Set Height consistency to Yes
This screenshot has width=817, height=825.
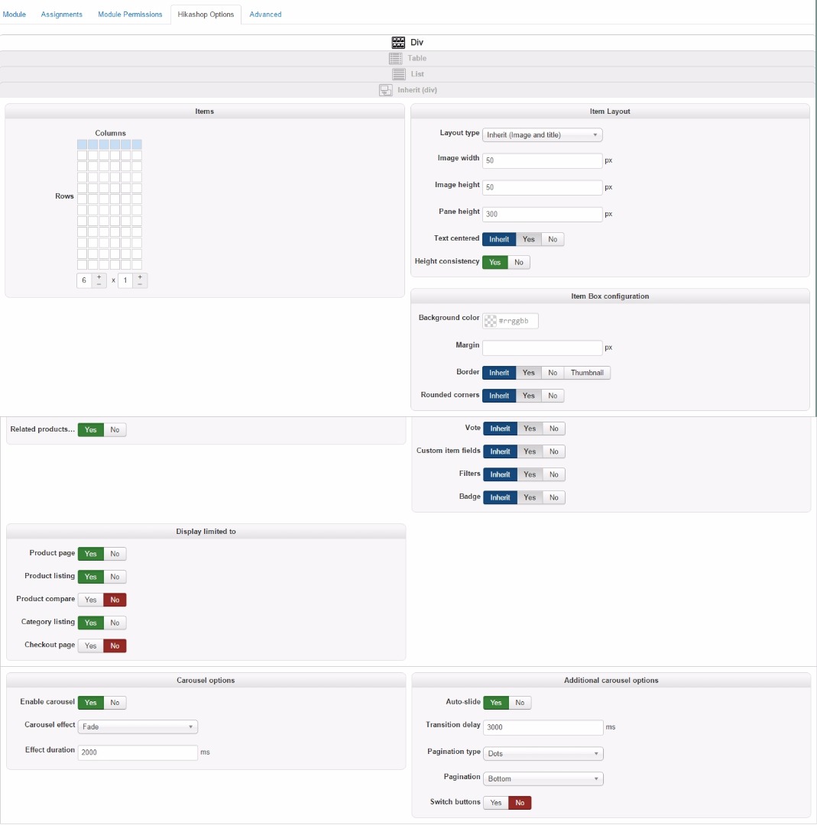point(494,263)
